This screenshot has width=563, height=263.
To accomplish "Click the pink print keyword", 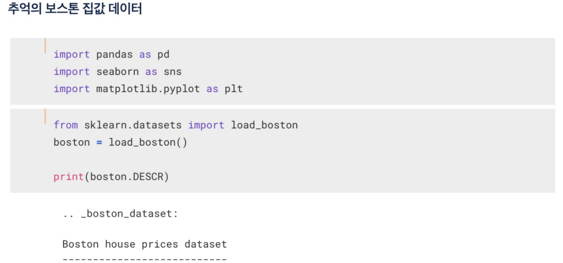I will (x=68, y=177).
